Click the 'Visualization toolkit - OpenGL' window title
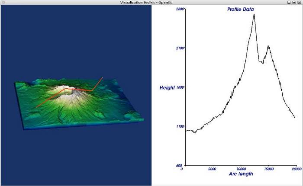The height and width of the screenshot is (186, 303). (146, 3)
